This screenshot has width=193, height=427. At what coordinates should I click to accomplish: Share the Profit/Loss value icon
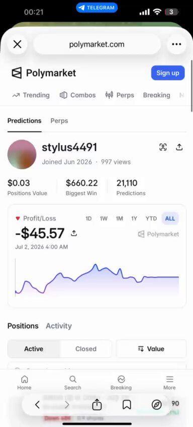click(74, 233)
